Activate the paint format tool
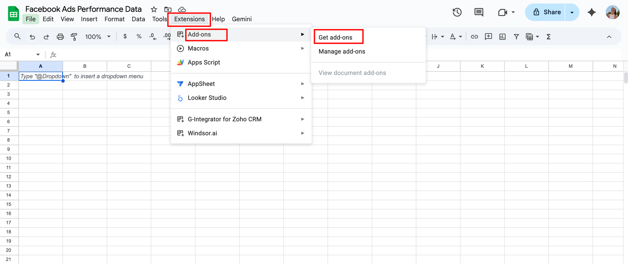The width and height of the screenshot is (628, 264). [74, 37]
